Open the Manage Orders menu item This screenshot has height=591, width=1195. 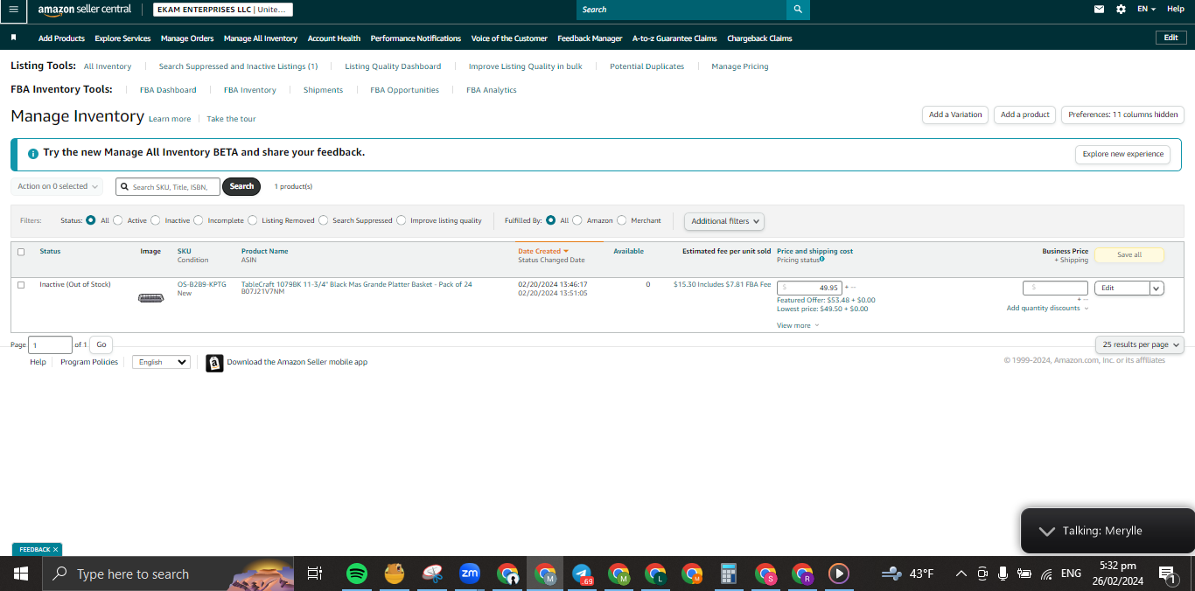pyautogui.click(x=187, y=38)
